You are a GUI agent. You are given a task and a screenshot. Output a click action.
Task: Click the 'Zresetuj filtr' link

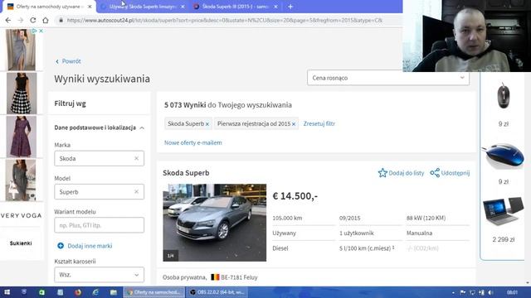click(x=319, y=123)
